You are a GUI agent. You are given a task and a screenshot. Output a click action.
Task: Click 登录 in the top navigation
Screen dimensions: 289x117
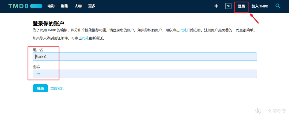pyautogui.click(x=241, y=6)
